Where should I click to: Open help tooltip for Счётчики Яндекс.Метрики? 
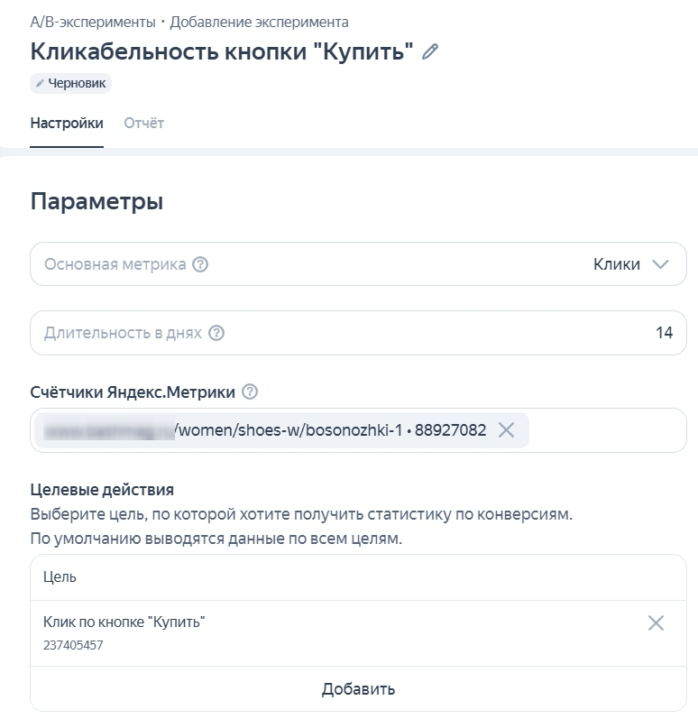point(251,392)
